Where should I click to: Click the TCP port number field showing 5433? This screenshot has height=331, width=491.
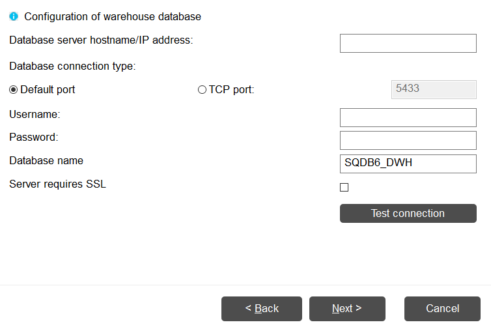(434, 89)
